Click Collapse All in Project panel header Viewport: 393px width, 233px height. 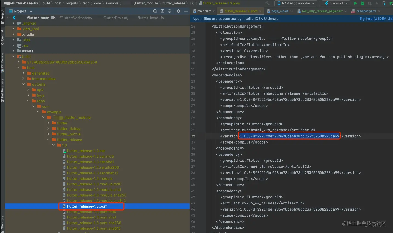tap(169, 11)
